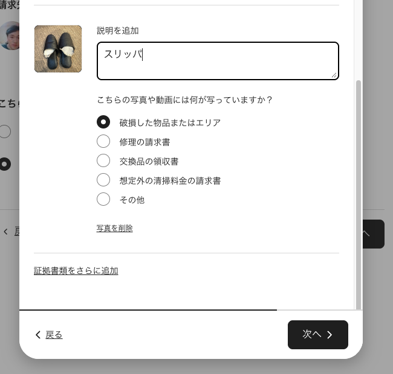Click the selected radio button in background page
The width and height of the screenshot is (393, 374).
(5, 163)
